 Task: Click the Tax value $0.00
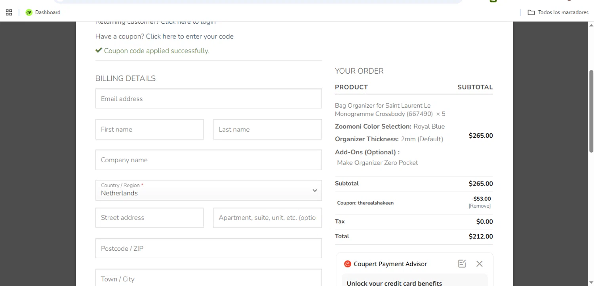coord(485,222)
